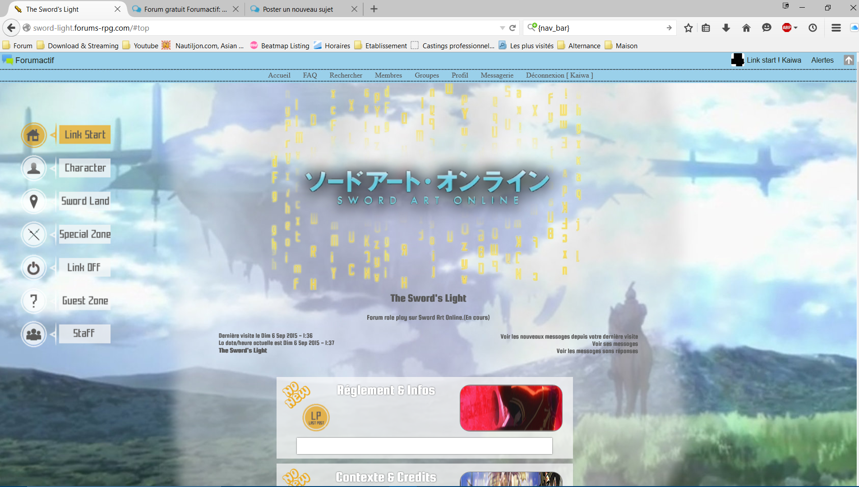Click the crossed swords icon beside Special Zone
This screenshot has width=859, height=487.
tap(33, 234)
